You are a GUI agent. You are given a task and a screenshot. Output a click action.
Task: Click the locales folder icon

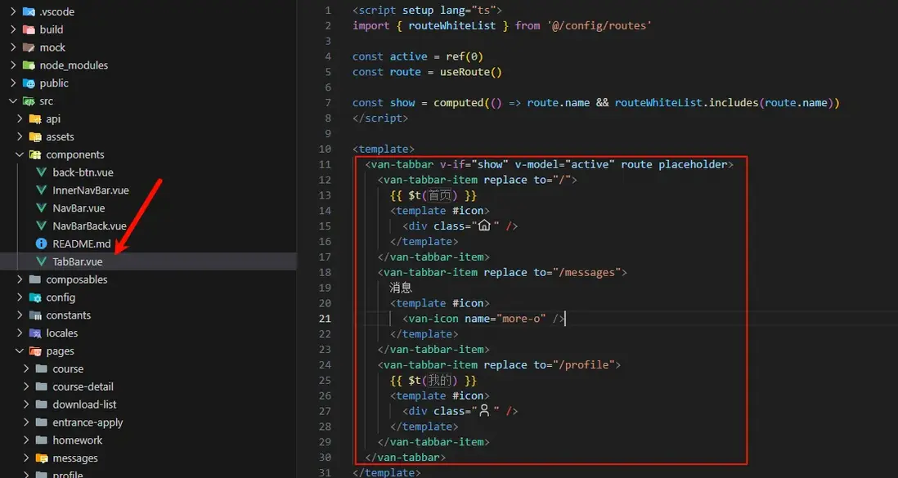point(35,333)
